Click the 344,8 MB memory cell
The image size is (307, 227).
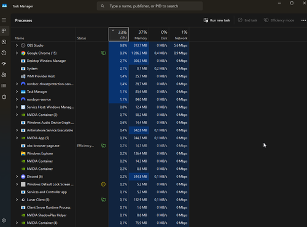tap(139, 177)
